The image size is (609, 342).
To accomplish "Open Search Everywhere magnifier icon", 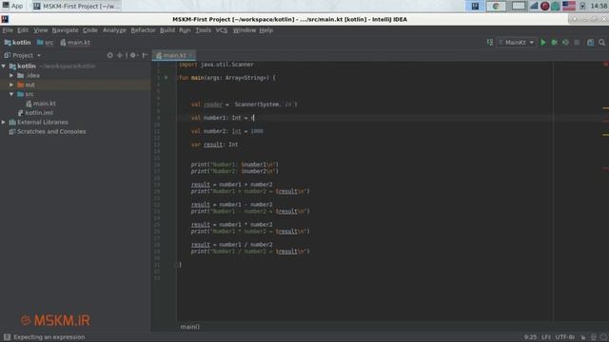I will coord(602,42).
